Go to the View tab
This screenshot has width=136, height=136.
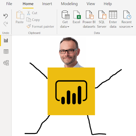click(x=91, y=4)
